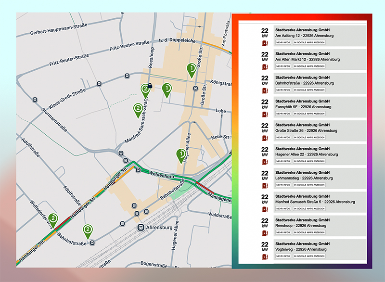
Task: Select green marker 1 on Hagener Allee
Action: [181, 155]
